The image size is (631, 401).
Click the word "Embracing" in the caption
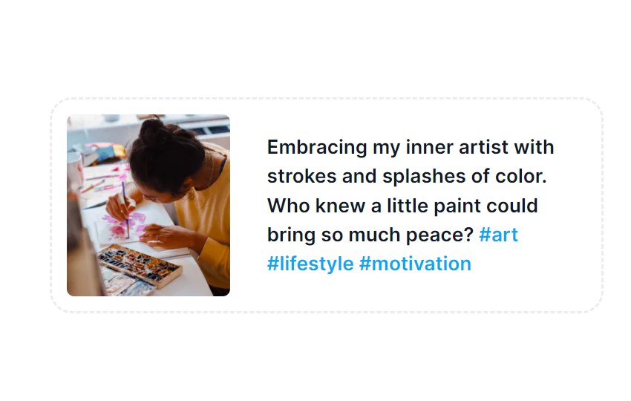pyautogui.click(x=317, y=147)
